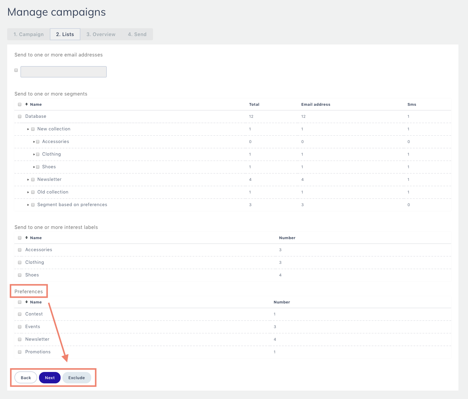Open the 3. Overview tab

point(101,34)
